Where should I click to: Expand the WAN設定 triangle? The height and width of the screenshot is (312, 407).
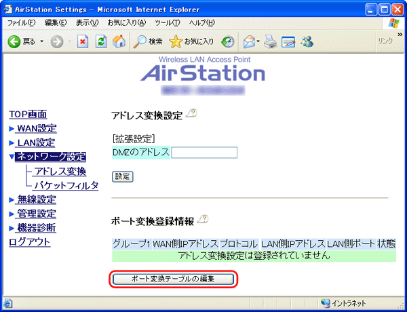(12, 129)
